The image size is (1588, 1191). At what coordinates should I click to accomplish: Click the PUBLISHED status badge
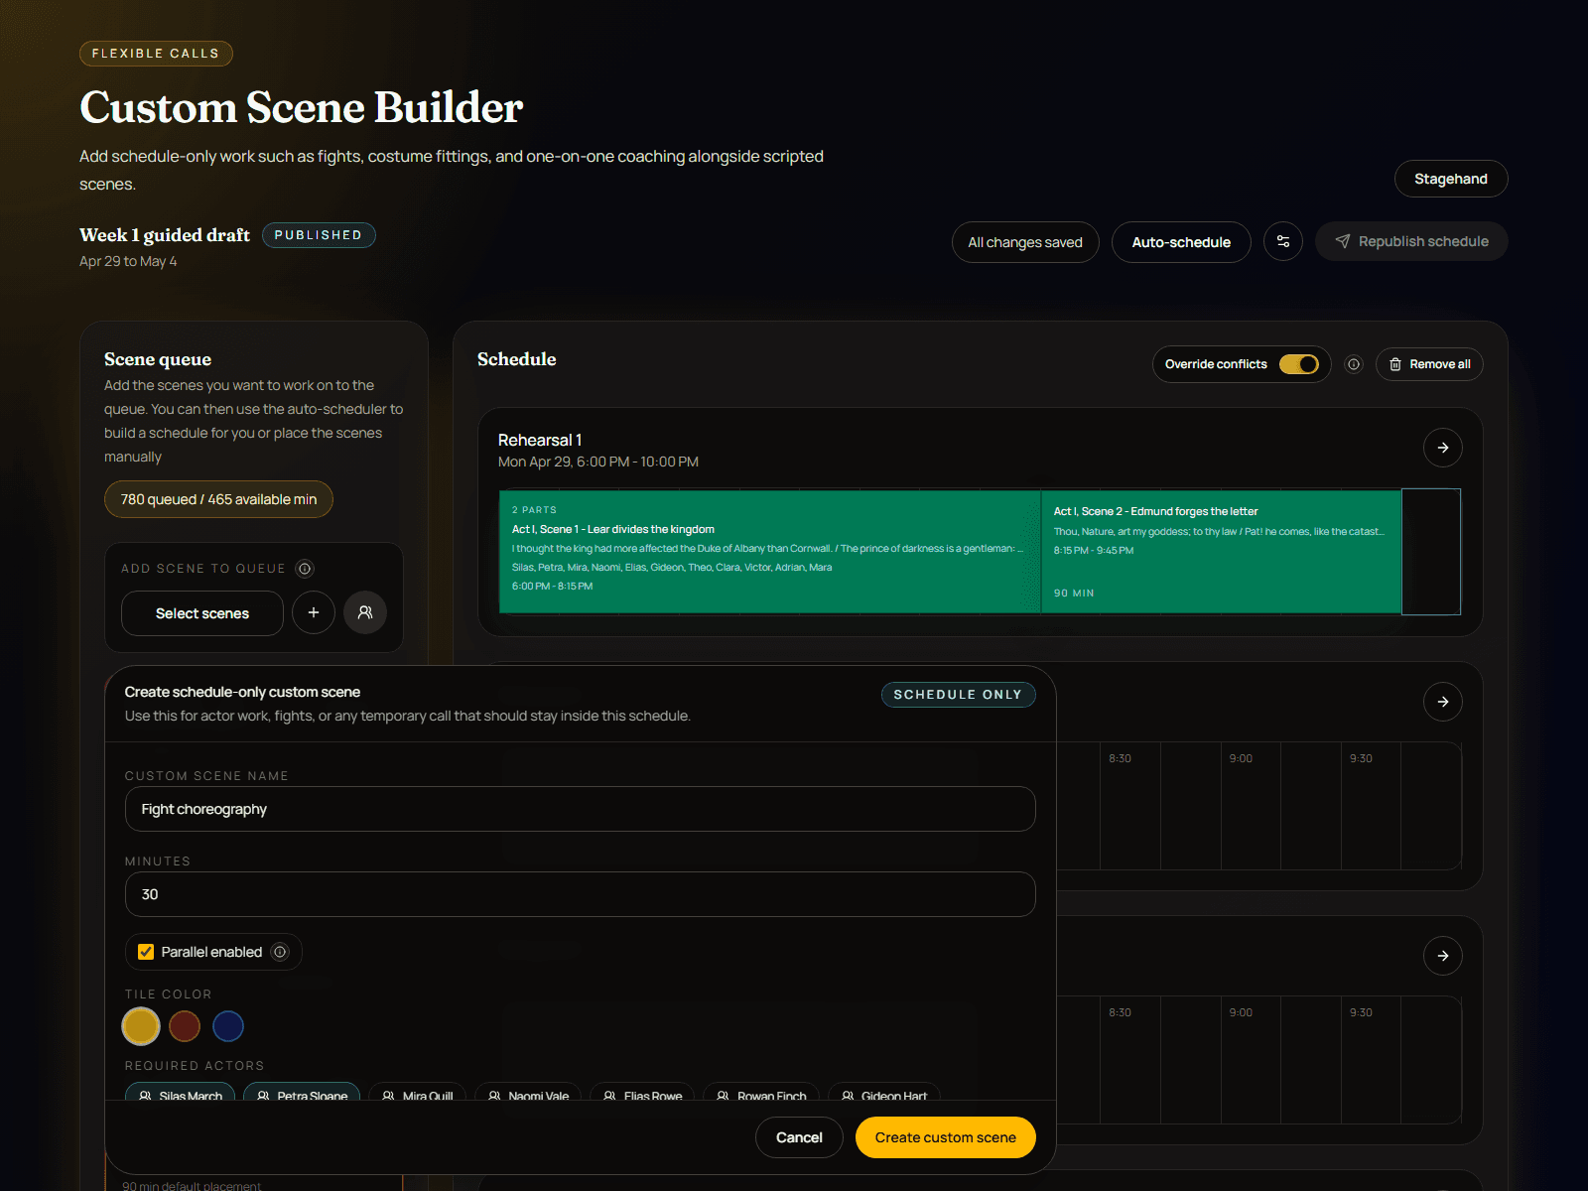pyautogui.click(x=319, y=235)
